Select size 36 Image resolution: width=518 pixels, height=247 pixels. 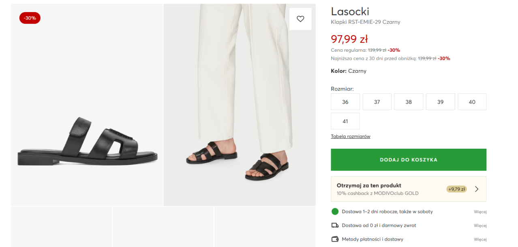pos(345,102)
